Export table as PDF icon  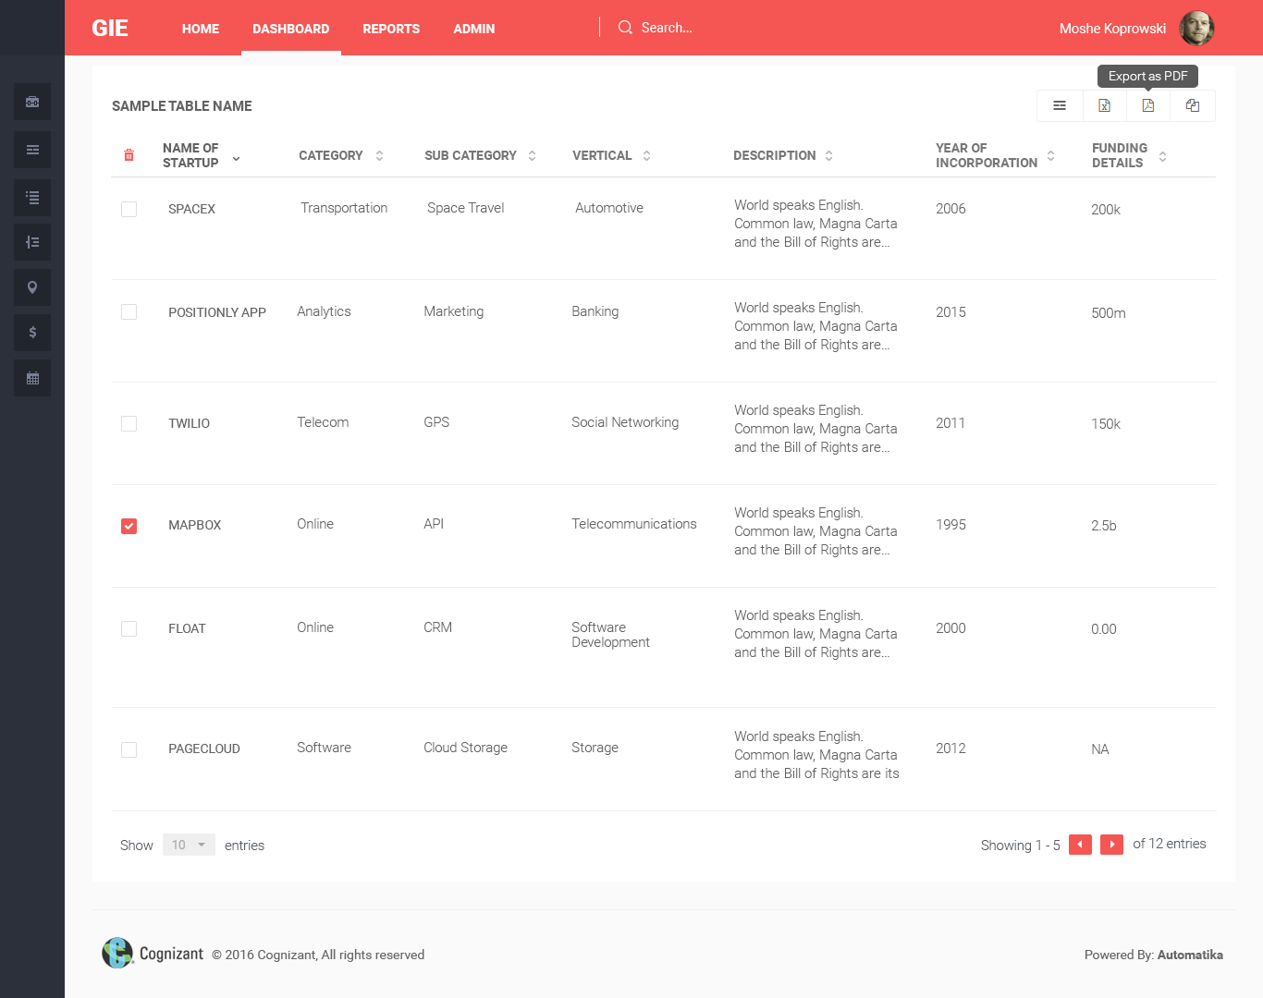pyautogui.click(x=1148, y=105)
